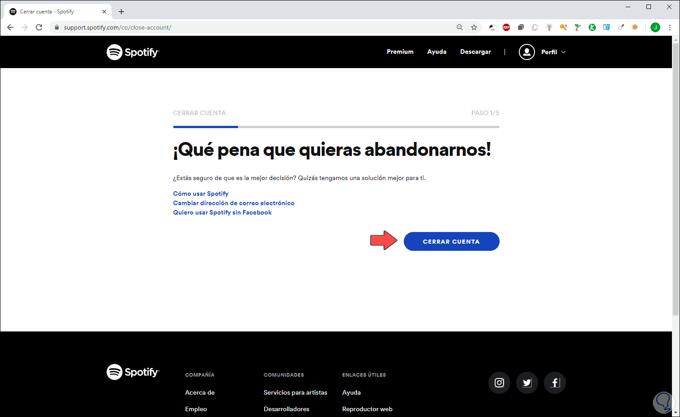Click the profile avatar icon
680x417 pixels.
pyautogui.click(x=527, y=52)
